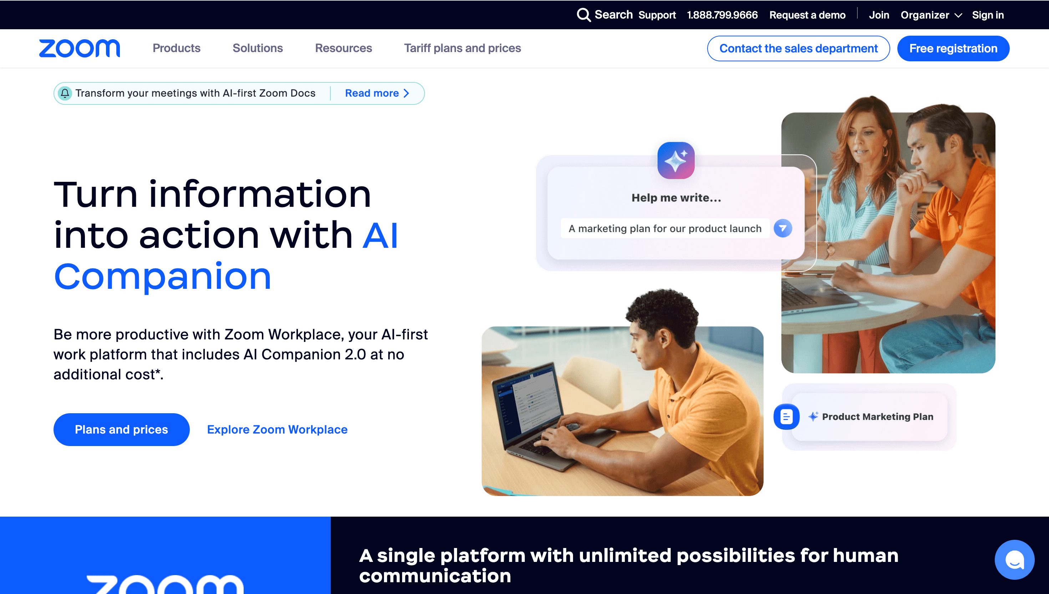Open Tariff plans and prices
The image size is (1049, 594).
(x=462, y=48)
